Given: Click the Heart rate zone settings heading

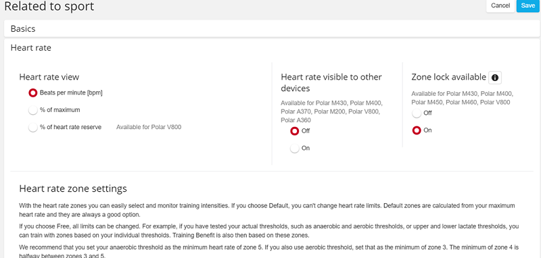Looking at the screenshot, I should pyautogui.click(x=73, y=188).
